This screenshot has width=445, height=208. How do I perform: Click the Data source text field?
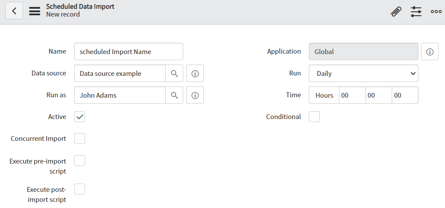120,74
